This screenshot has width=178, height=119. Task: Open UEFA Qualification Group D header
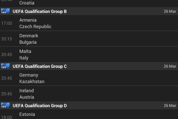click(x=40, y=105)
